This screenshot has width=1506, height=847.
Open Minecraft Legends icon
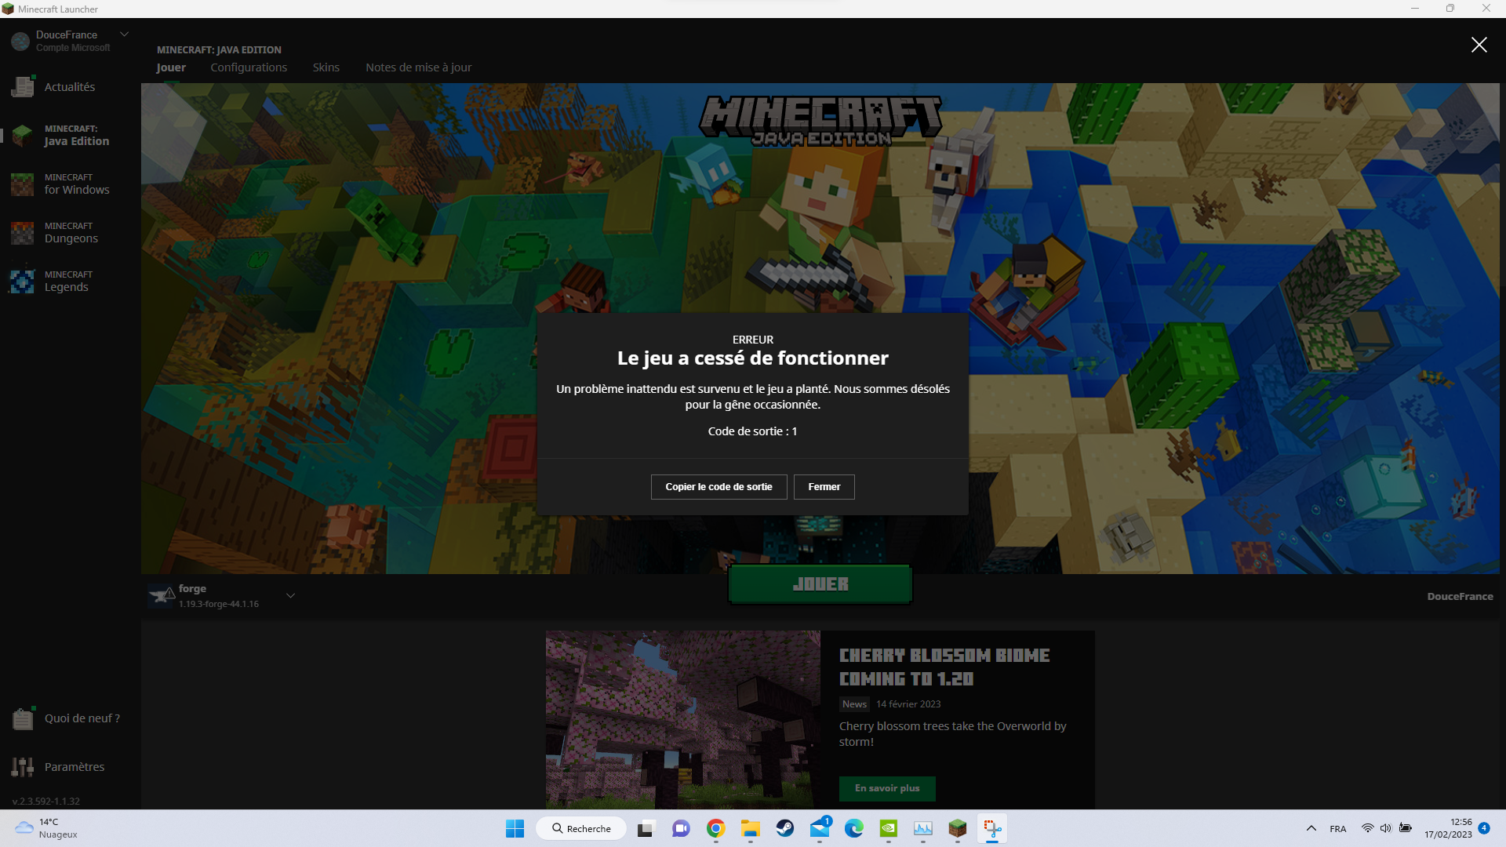(x=23, y=282)
